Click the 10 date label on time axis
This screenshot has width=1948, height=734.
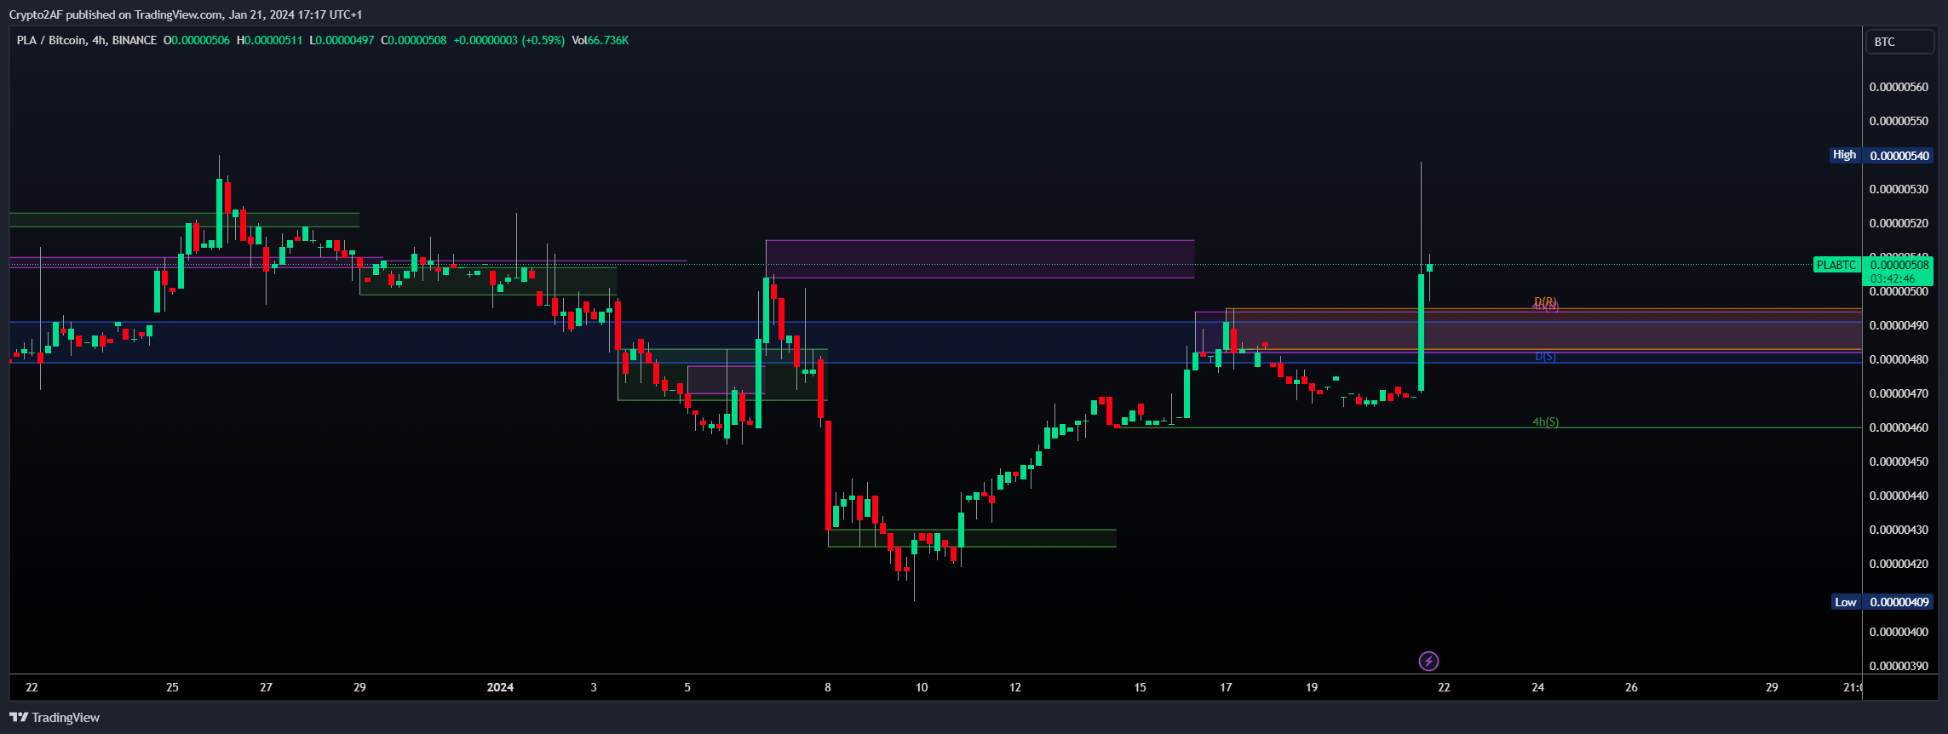tap(922, 687)
